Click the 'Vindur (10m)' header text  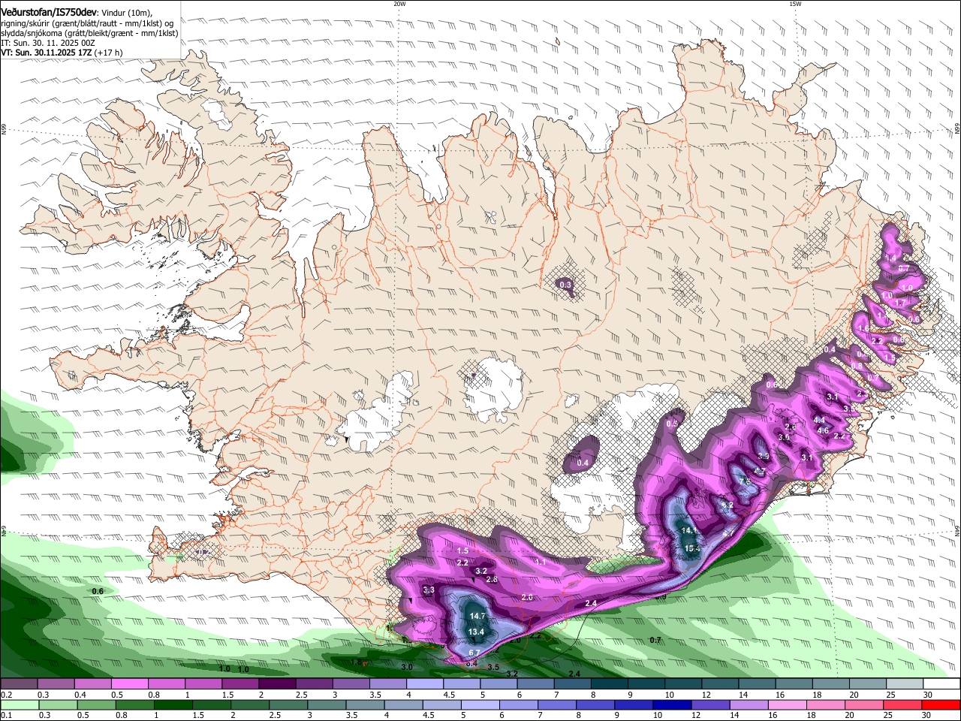[127, 13]
